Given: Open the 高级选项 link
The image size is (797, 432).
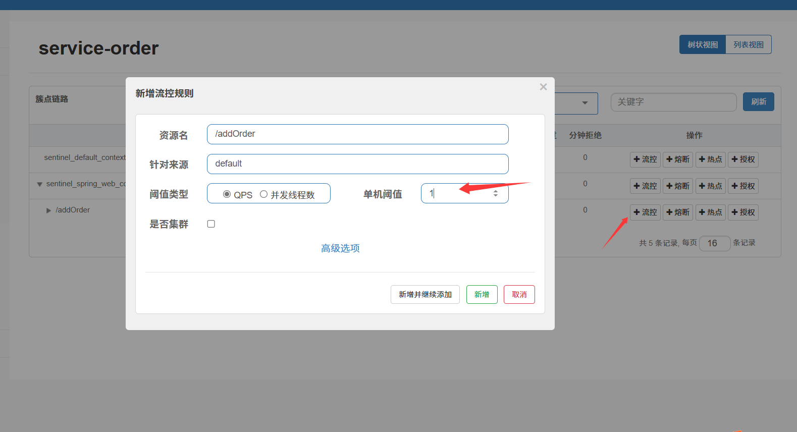Looking at the screenshot, I should pyautogui.click(x=340, y=248).
